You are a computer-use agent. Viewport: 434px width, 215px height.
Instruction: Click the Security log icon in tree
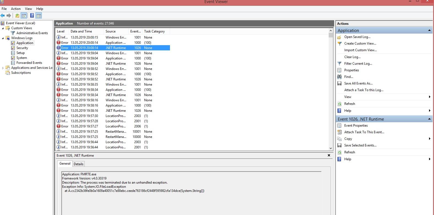tap(13, 48)
